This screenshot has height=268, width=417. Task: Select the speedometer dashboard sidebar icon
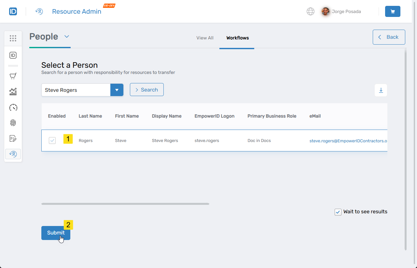(x=13, y=107)
